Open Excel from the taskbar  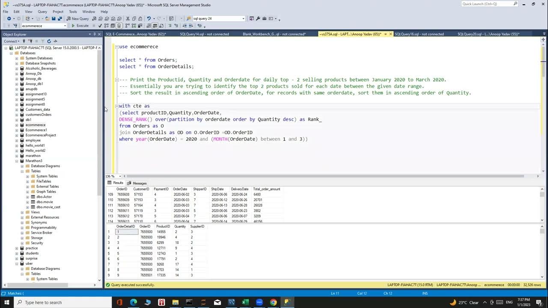(x=245, y=302)
